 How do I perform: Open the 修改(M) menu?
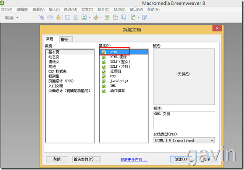tap(70, 10)
